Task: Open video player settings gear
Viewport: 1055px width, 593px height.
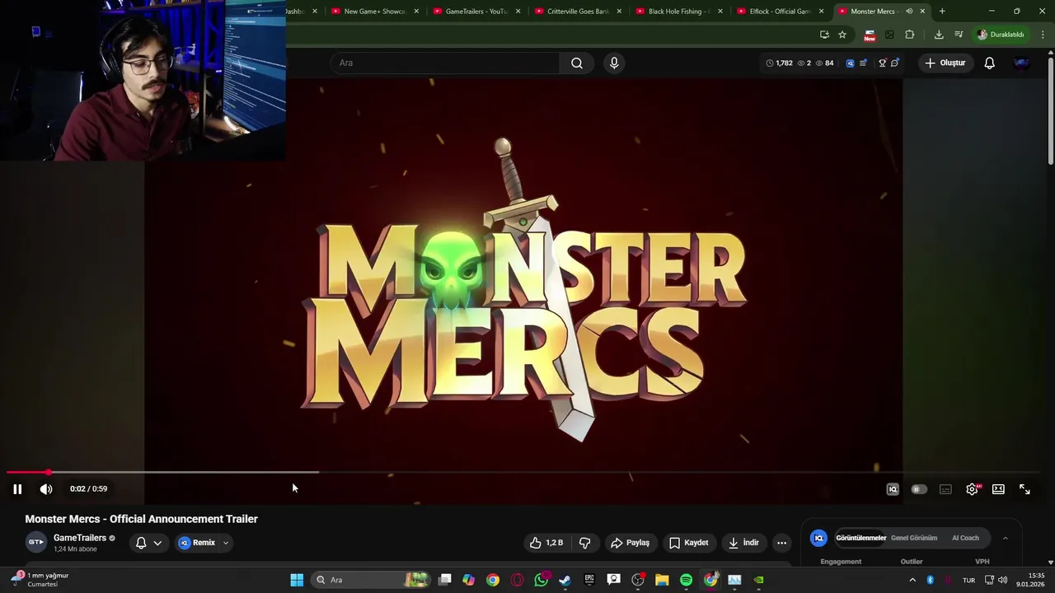Action: (x=973, y=489)
